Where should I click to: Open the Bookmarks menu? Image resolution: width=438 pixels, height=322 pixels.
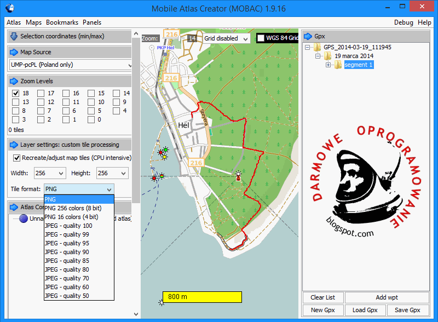62,22
